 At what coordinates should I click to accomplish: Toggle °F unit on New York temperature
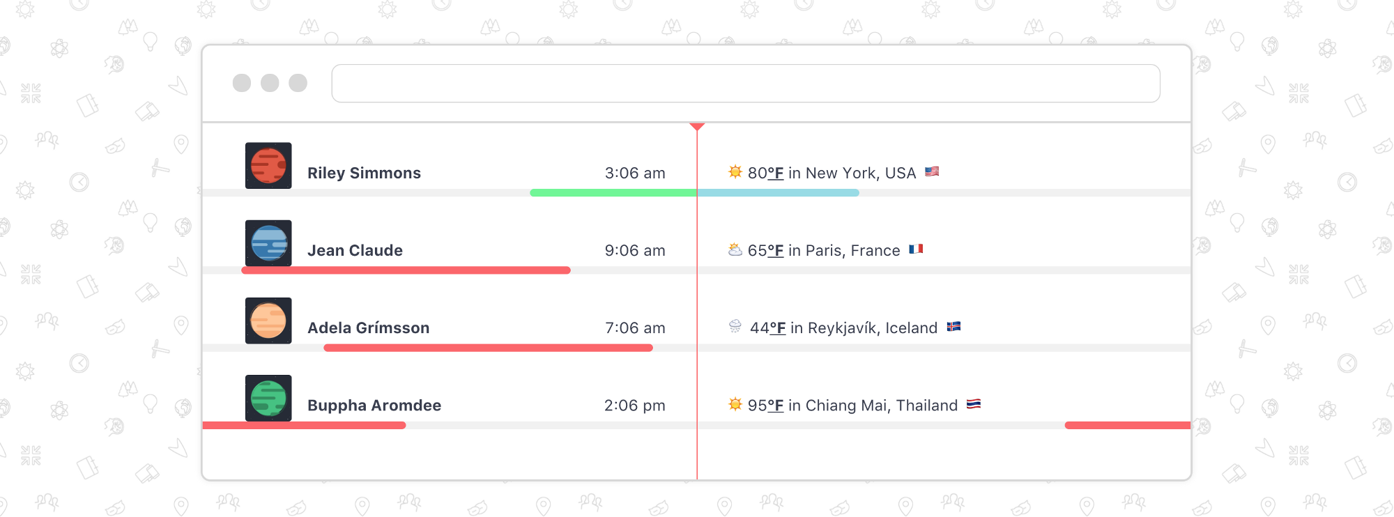pos(776,173)
